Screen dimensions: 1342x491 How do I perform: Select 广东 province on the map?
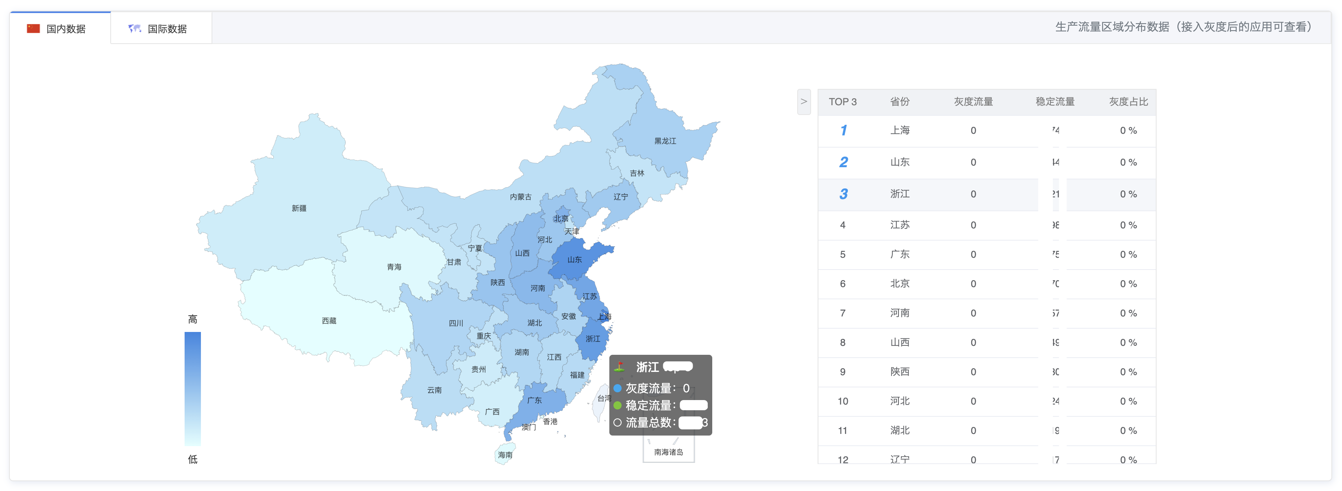pyautogui.click(x=534, y=400)
